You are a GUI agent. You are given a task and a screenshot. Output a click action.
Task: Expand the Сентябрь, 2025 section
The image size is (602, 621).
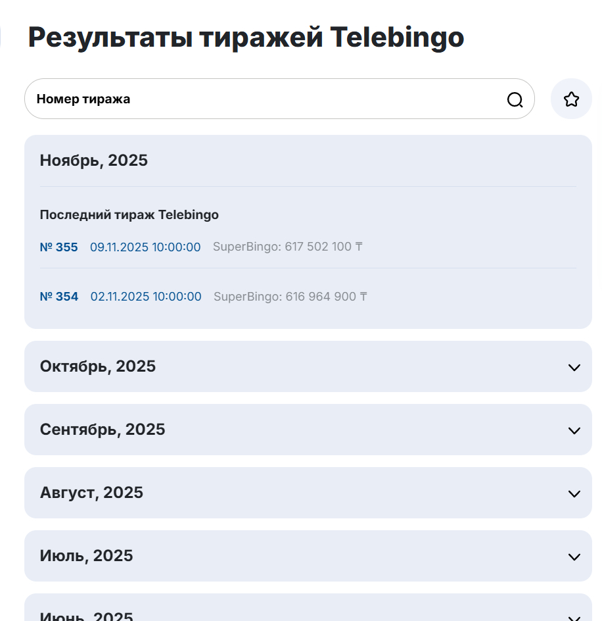click(x=308, y=430)
